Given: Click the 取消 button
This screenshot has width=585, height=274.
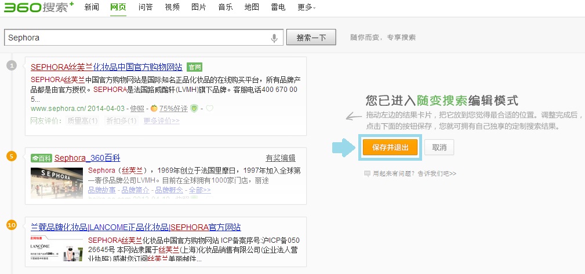Looking at the screenshot, I should [x=439, y=147].
